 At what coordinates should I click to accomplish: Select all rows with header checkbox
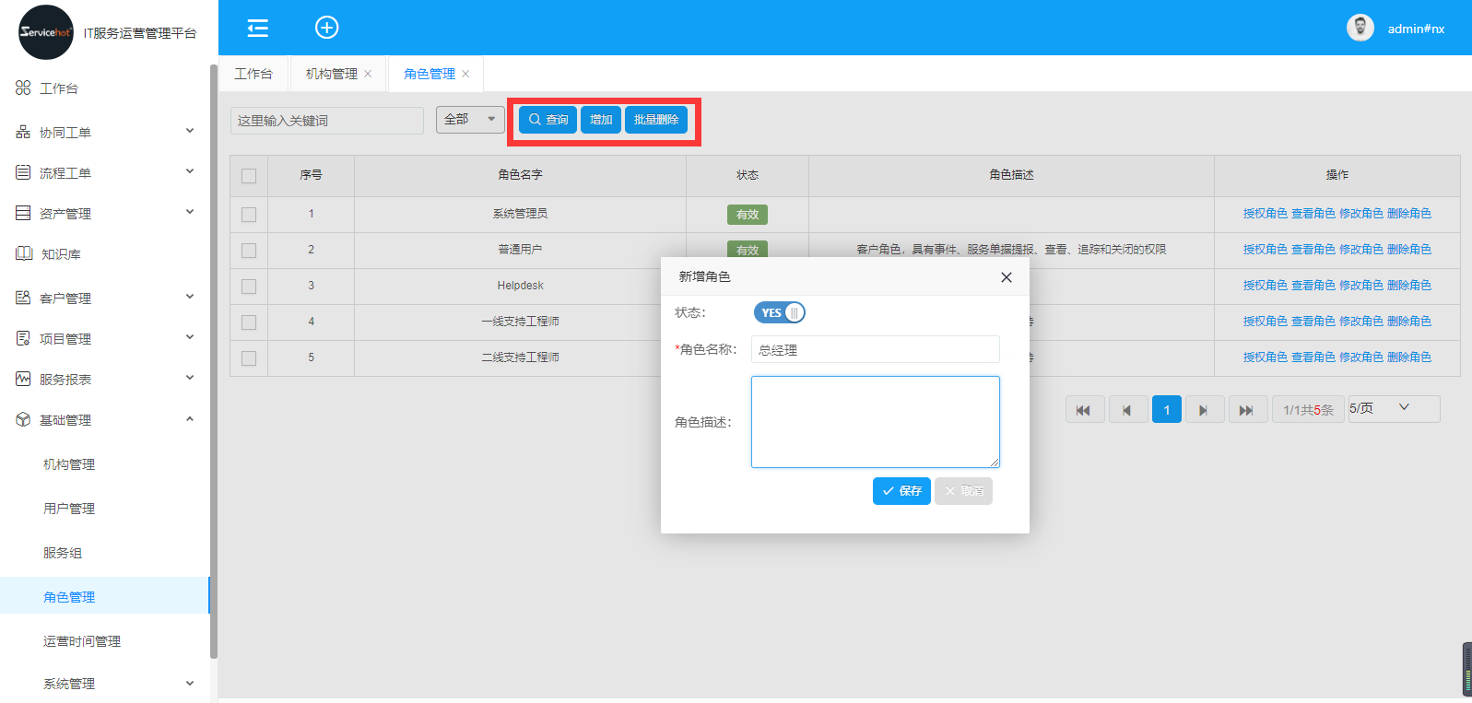249,176
